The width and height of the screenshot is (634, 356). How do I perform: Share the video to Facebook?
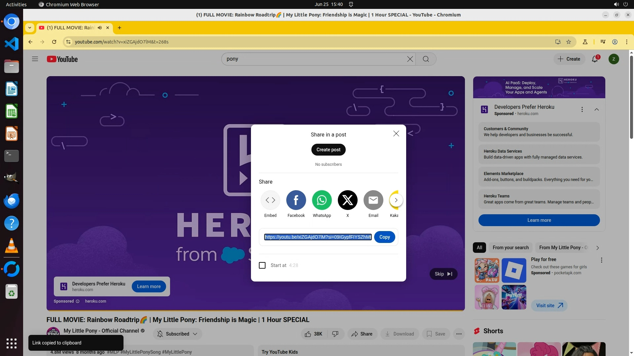(296, 200)
